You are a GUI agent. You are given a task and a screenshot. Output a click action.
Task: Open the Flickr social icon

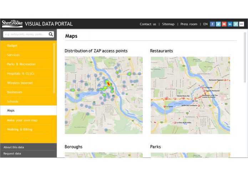click(x=242, y=24)
